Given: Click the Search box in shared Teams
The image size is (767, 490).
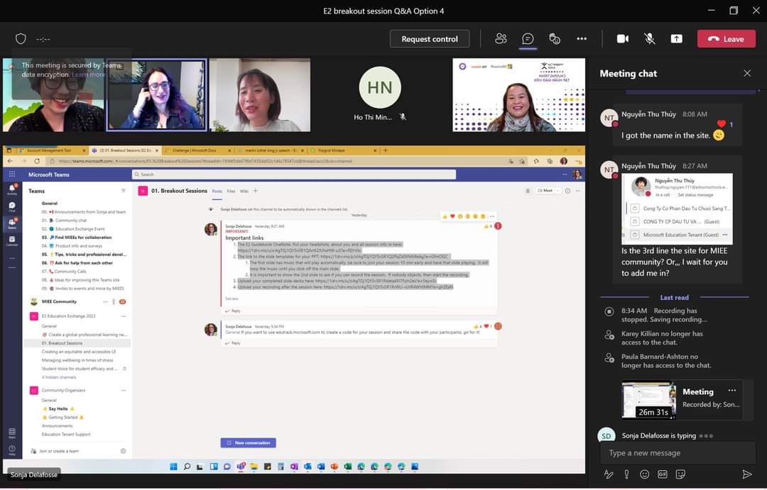Looking at the screenshot, I should [293, 174].
